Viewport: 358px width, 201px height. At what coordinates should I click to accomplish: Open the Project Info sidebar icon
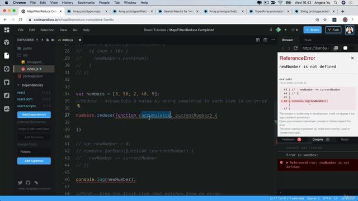7,42
